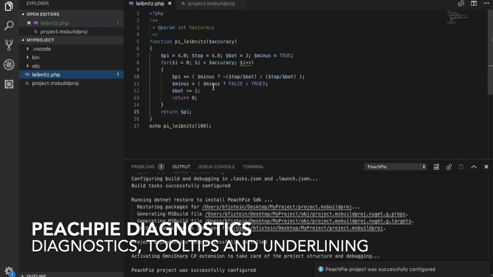Viewport: 493px width, 277px height.
Task: Expand the bin folder
Action: coord(35,57)
